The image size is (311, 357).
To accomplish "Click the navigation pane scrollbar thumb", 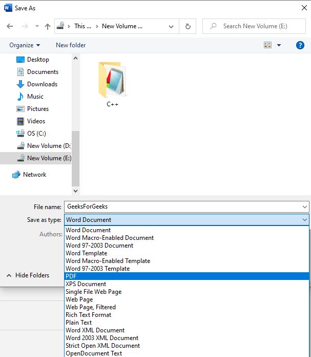I will (75, 159).
